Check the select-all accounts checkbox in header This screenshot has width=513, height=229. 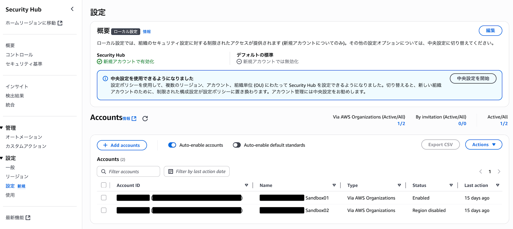(104, 185)
